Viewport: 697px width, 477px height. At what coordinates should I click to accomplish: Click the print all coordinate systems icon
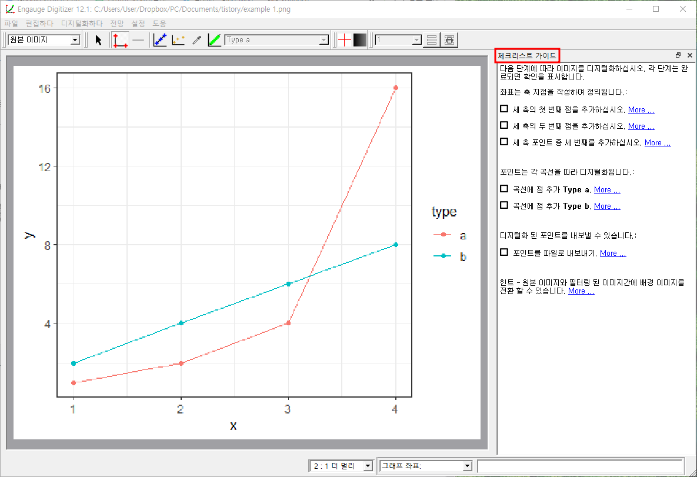click(x=449, y=40)
